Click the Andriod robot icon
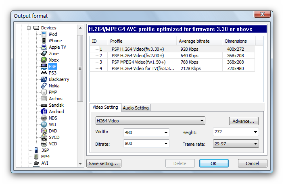Screen dimensions: 284x184 click(44, 112)
